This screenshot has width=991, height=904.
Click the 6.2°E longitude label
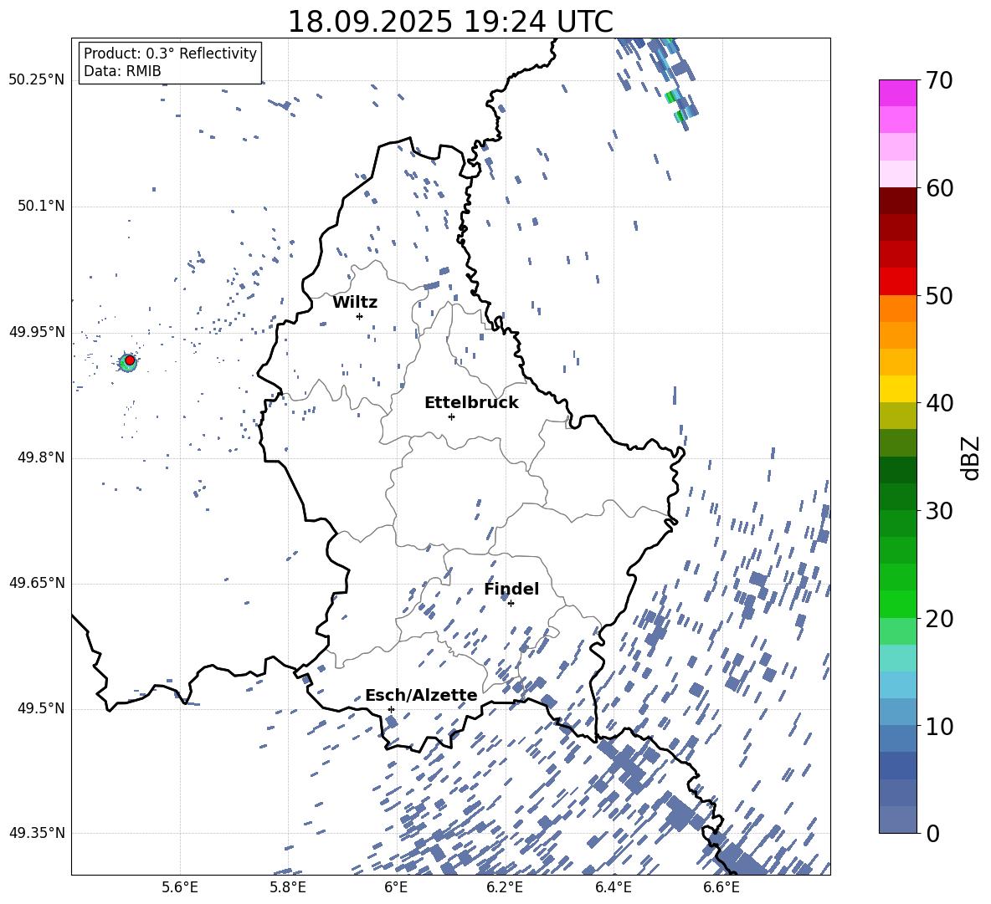point(505,887)
